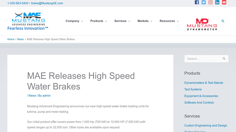This screenshot has height=132, width=236.
Task: Submit search with sidebar magnifier icon
Action: coord(224,59)
